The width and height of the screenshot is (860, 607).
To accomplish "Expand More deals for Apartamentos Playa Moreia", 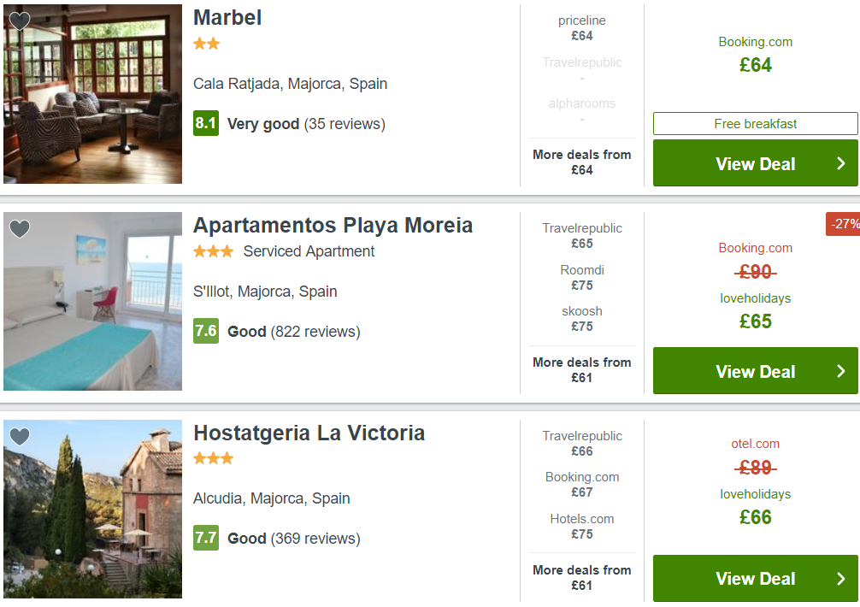I will 581,370.
